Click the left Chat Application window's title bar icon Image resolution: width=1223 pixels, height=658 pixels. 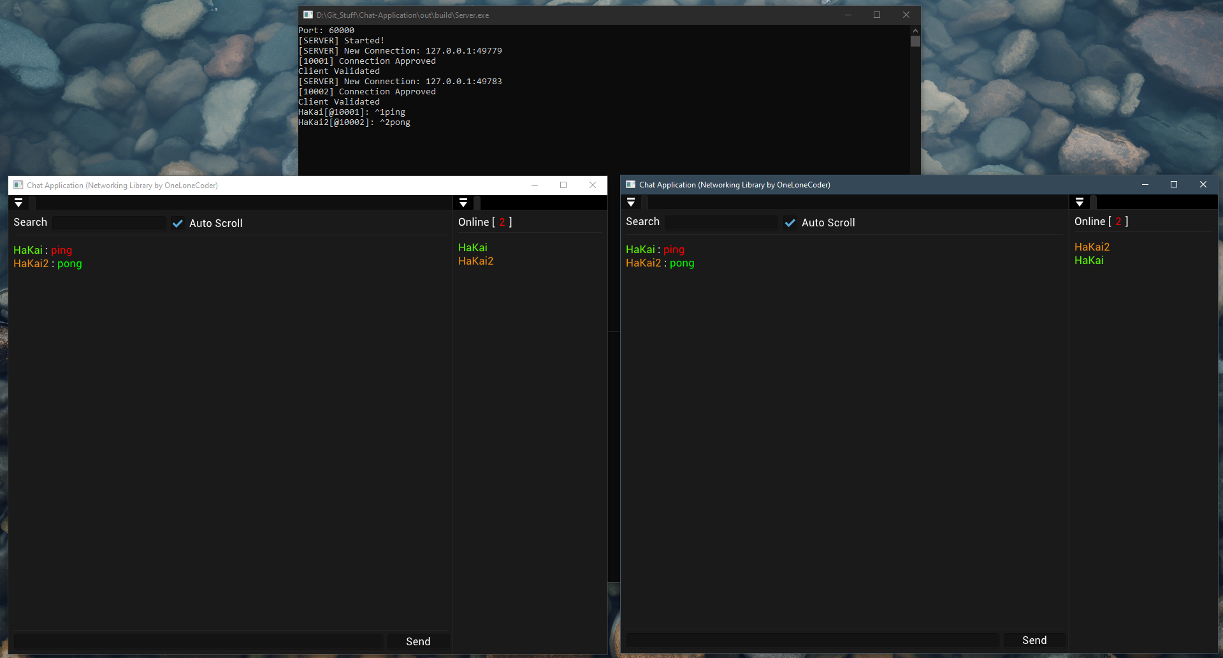pos(18,185)
